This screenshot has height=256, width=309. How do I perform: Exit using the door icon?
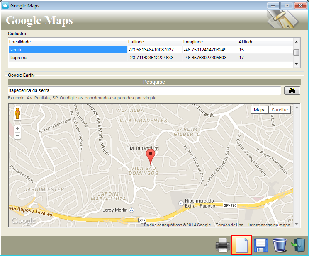pos(298,245)
